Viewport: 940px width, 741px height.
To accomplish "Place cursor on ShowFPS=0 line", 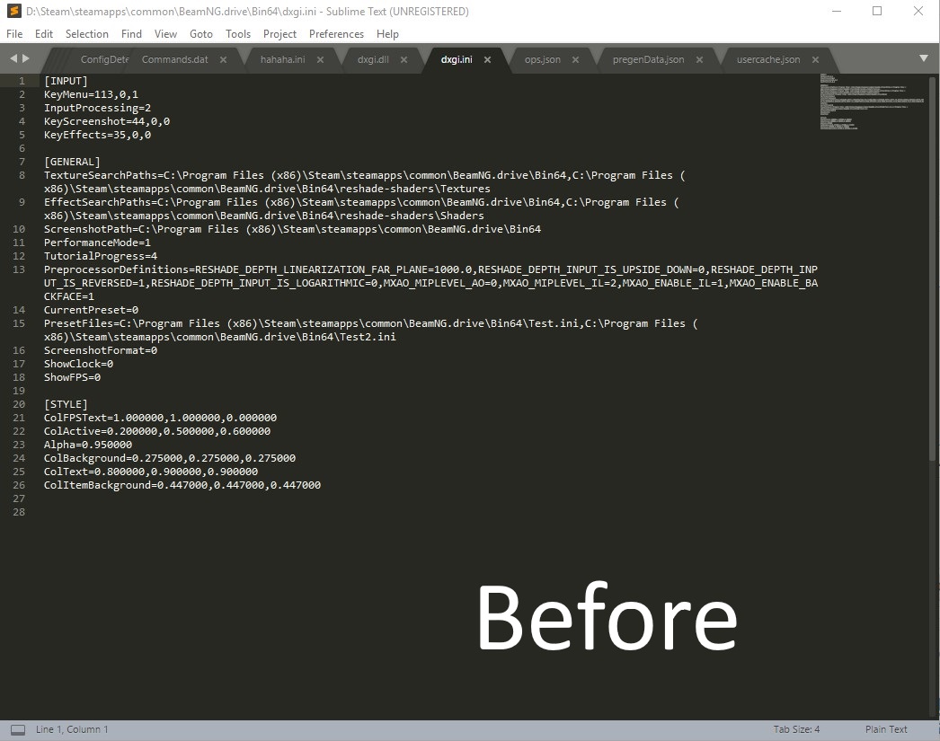I will coord(72,377).
